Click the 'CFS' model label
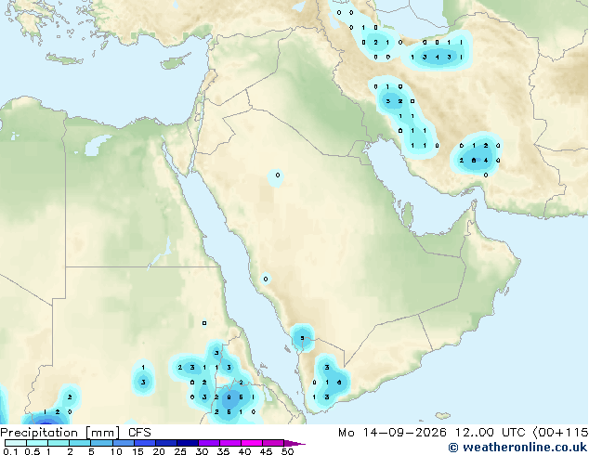 tap(139, 433)
